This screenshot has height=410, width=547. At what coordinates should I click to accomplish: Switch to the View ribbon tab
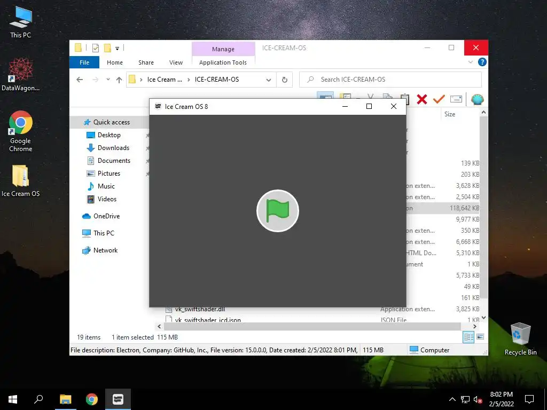tap(176, 62)
